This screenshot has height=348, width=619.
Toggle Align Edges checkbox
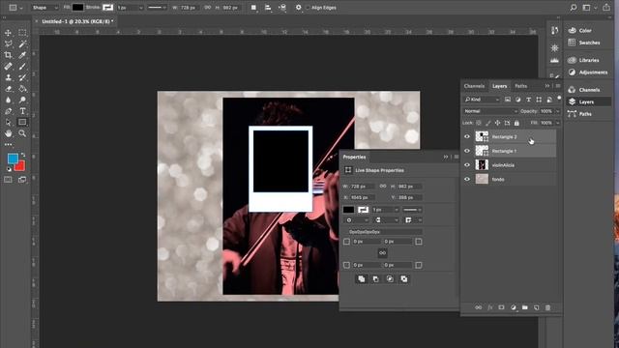pyautogui.click(x=308, y=8)
